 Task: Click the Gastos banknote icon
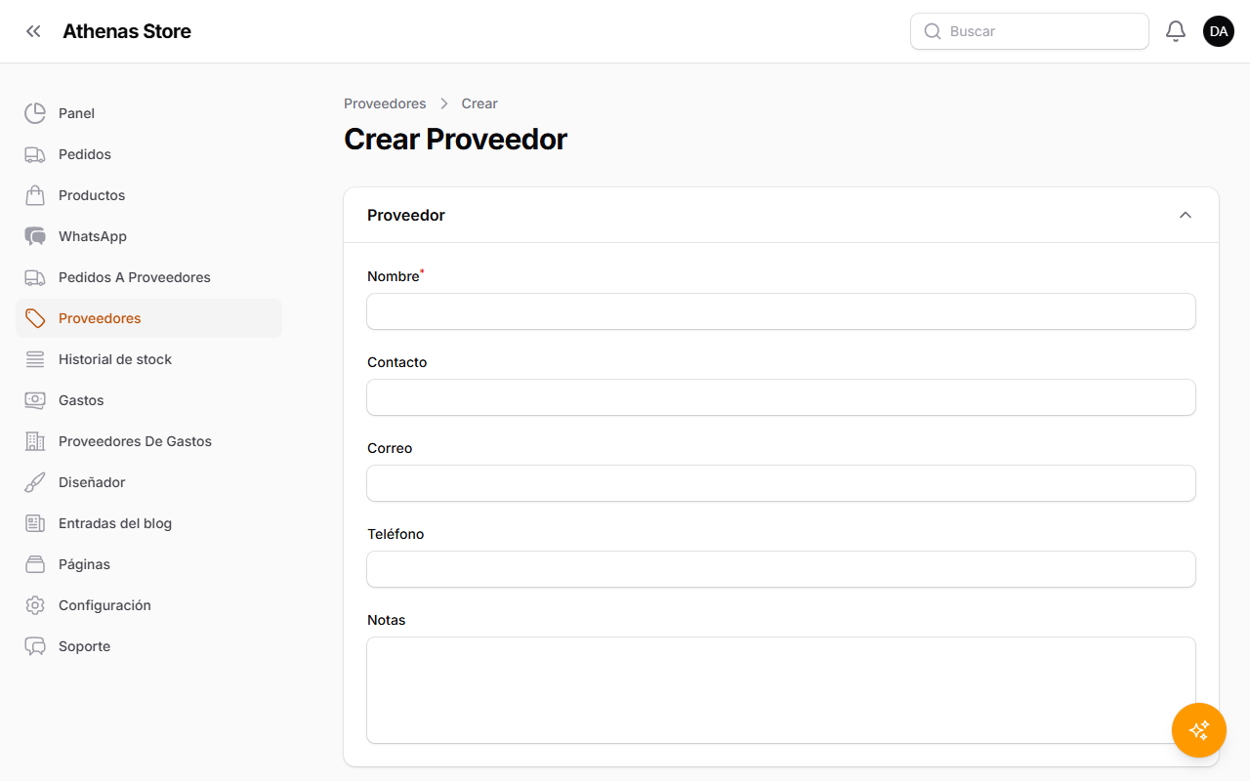35,400
